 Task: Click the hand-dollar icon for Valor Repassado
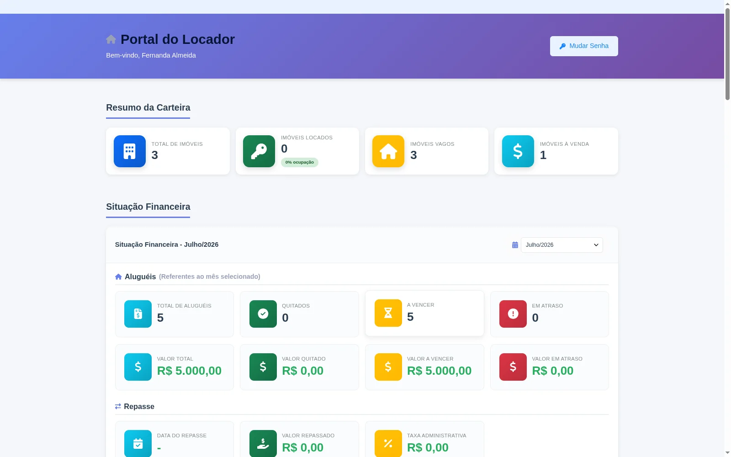pyautogui.click(x=263, y=444)
